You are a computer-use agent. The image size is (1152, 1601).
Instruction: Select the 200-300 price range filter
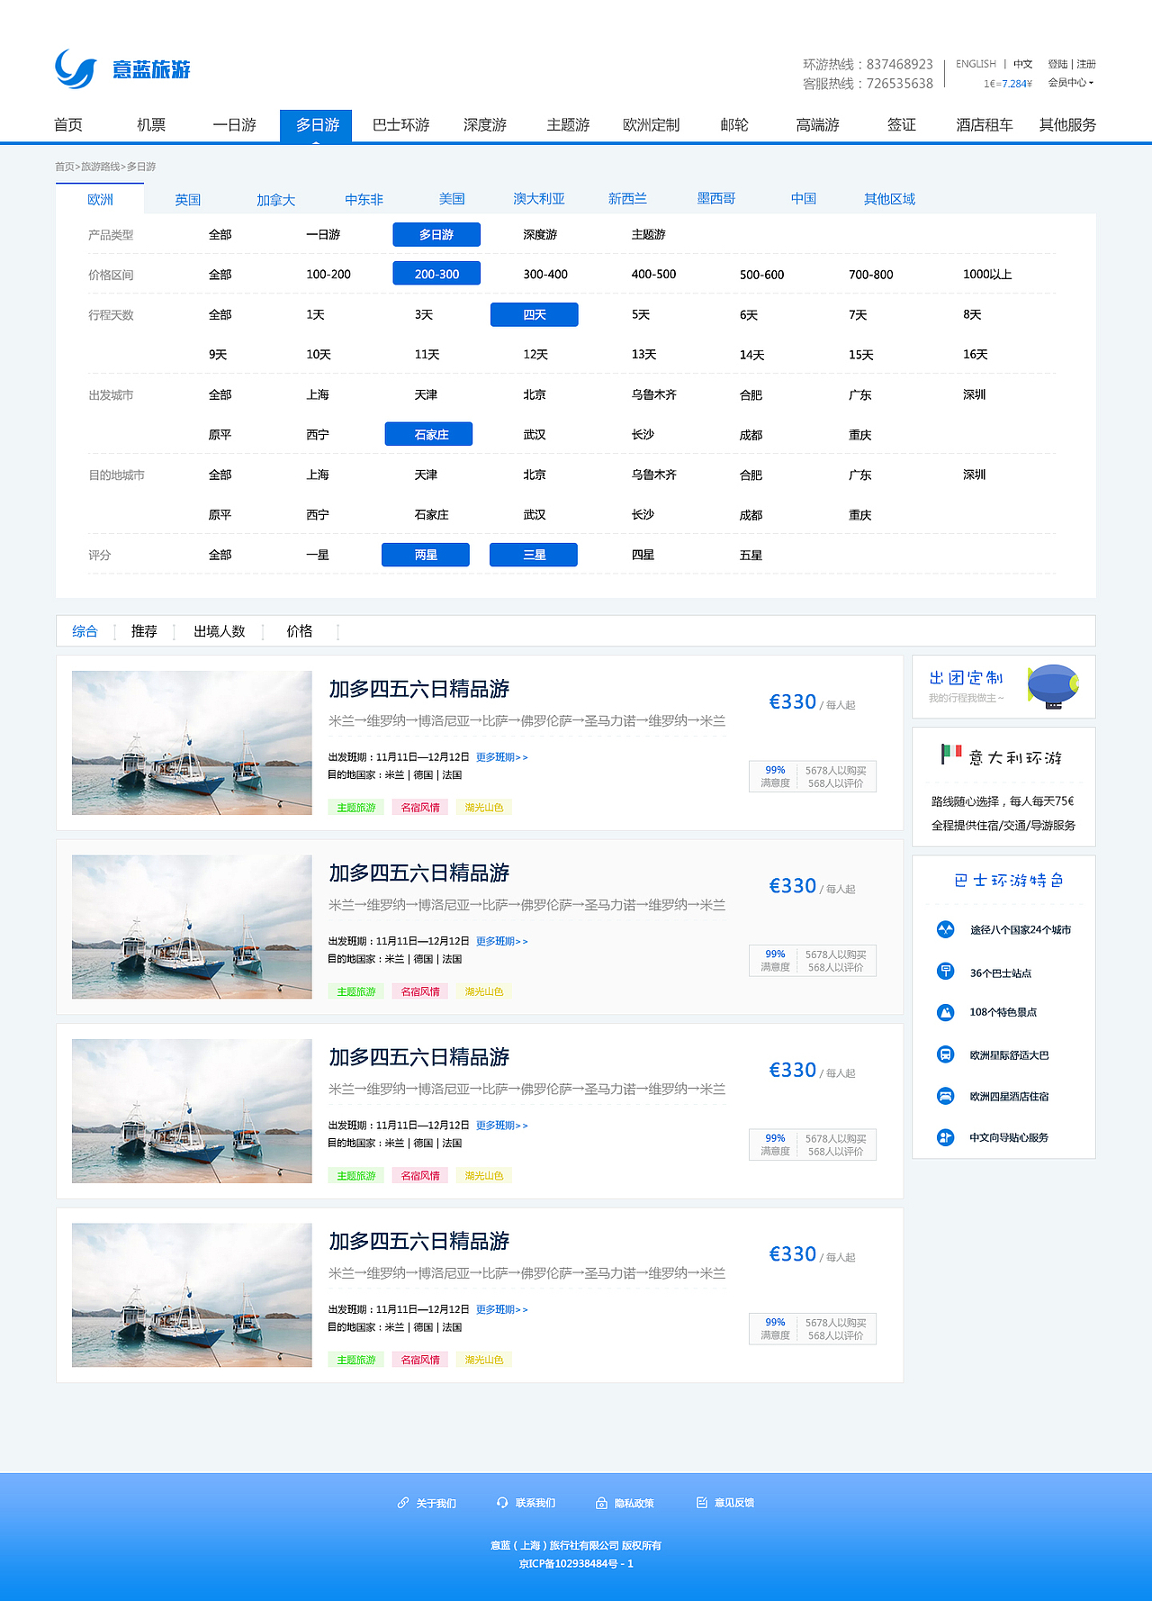436,274
